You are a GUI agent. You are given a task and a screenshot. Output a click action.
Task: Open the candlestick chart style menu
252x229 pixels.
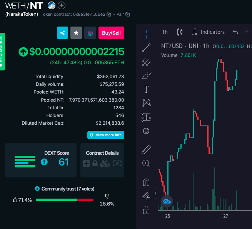pos(180,32)
